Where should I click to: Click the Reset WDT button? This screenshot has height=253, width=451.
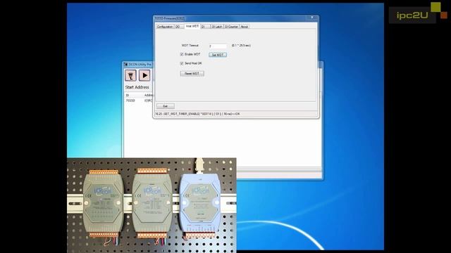pos(192,74)
